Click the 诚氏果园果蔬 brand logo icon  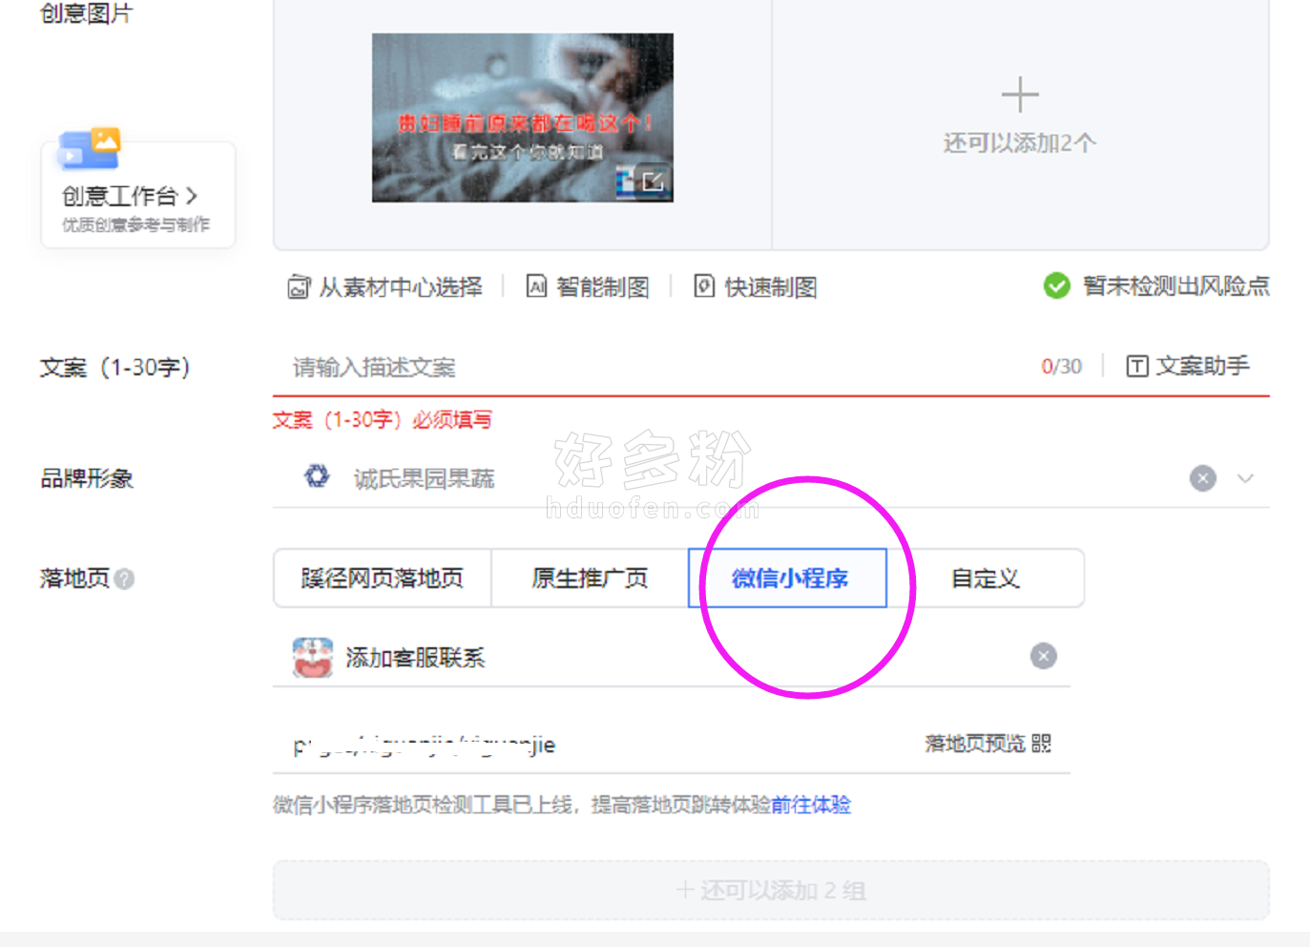pos(317,475)
